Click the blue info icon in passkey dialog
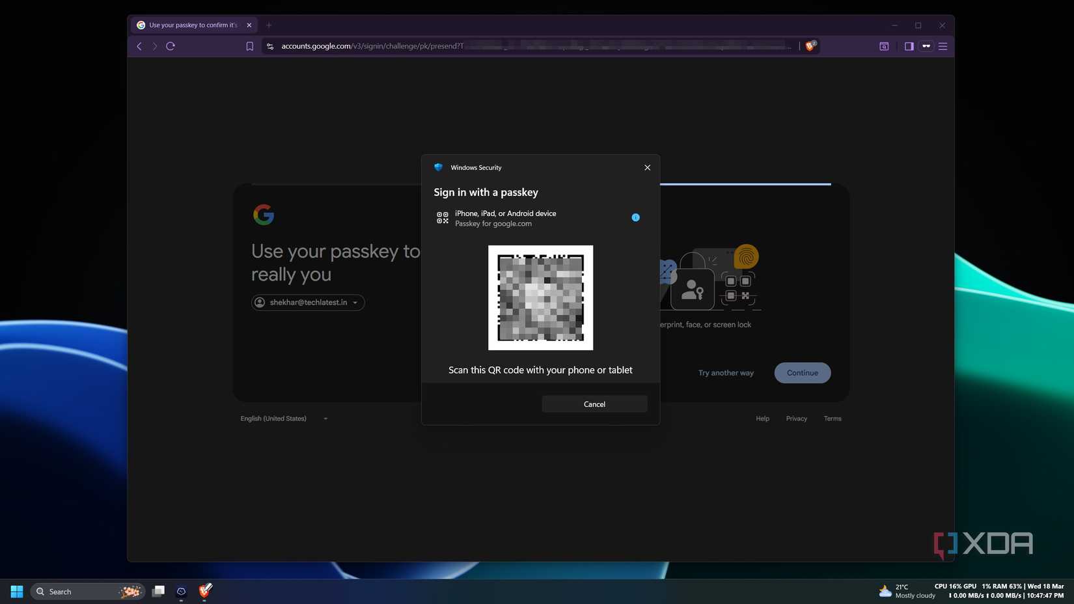Screen dimensions: 1074x604 pos(635,217)
